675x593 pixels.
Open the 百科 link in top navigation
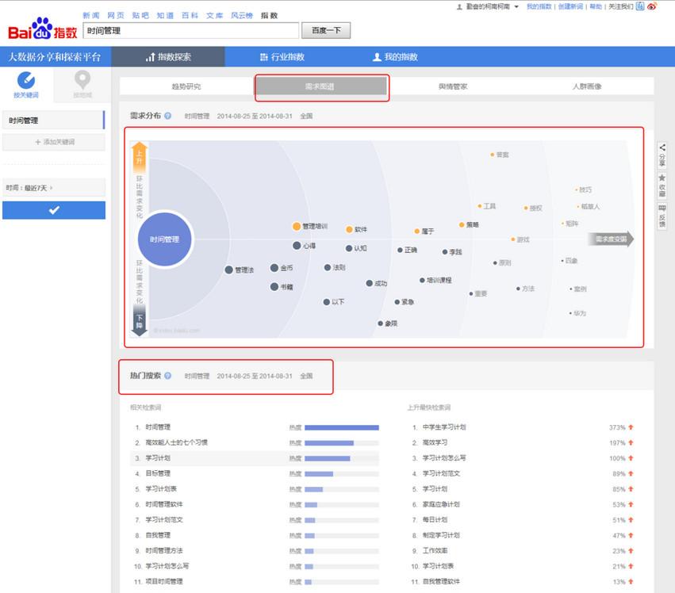coord(190,16)
